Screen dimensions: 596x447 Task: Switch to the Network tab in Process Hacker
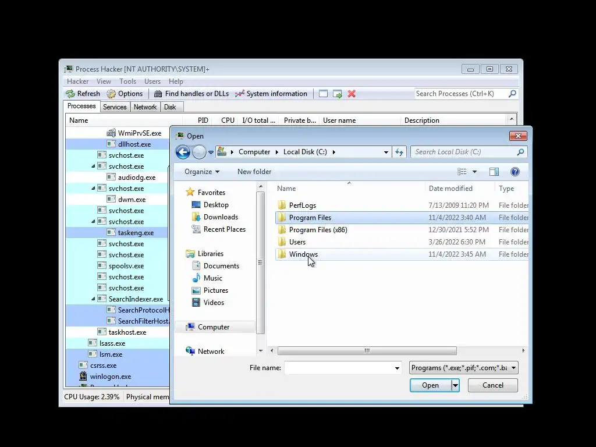pyautogui.click(x=145, y=107)
